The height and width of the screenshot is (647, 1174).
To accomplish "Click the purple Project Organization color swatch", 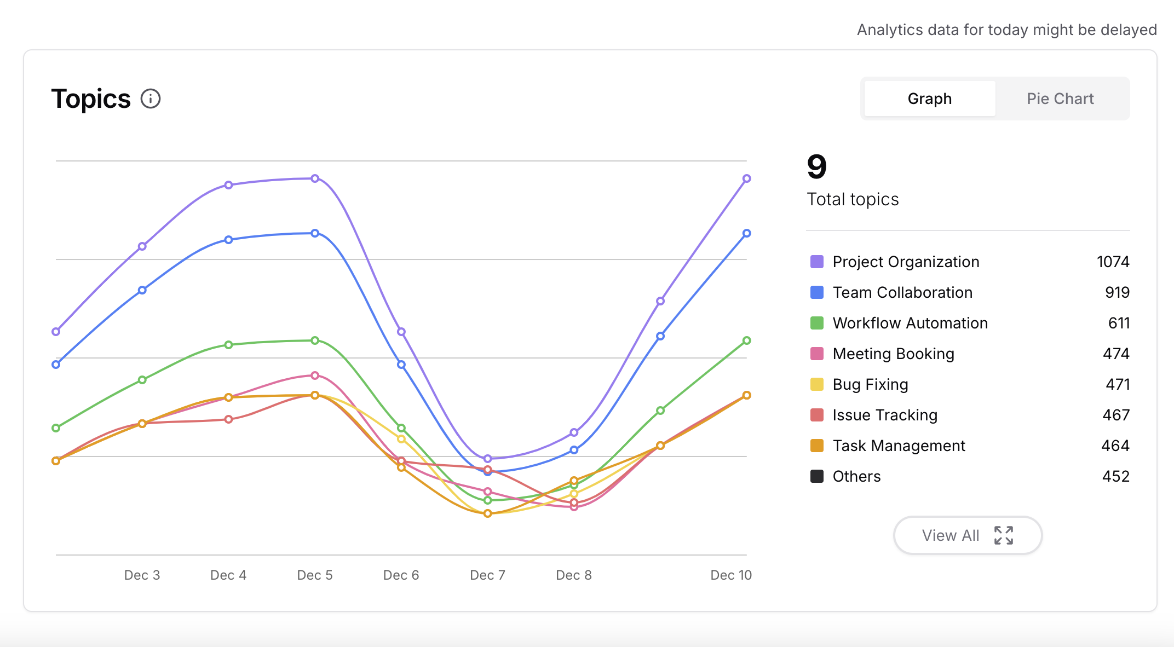I will click(x=816, y=262).
